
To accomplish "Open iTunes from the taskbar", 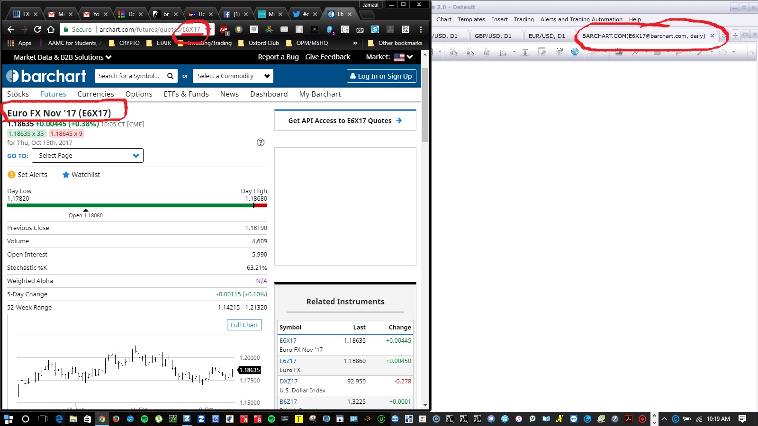I will (x=519, y=419).
